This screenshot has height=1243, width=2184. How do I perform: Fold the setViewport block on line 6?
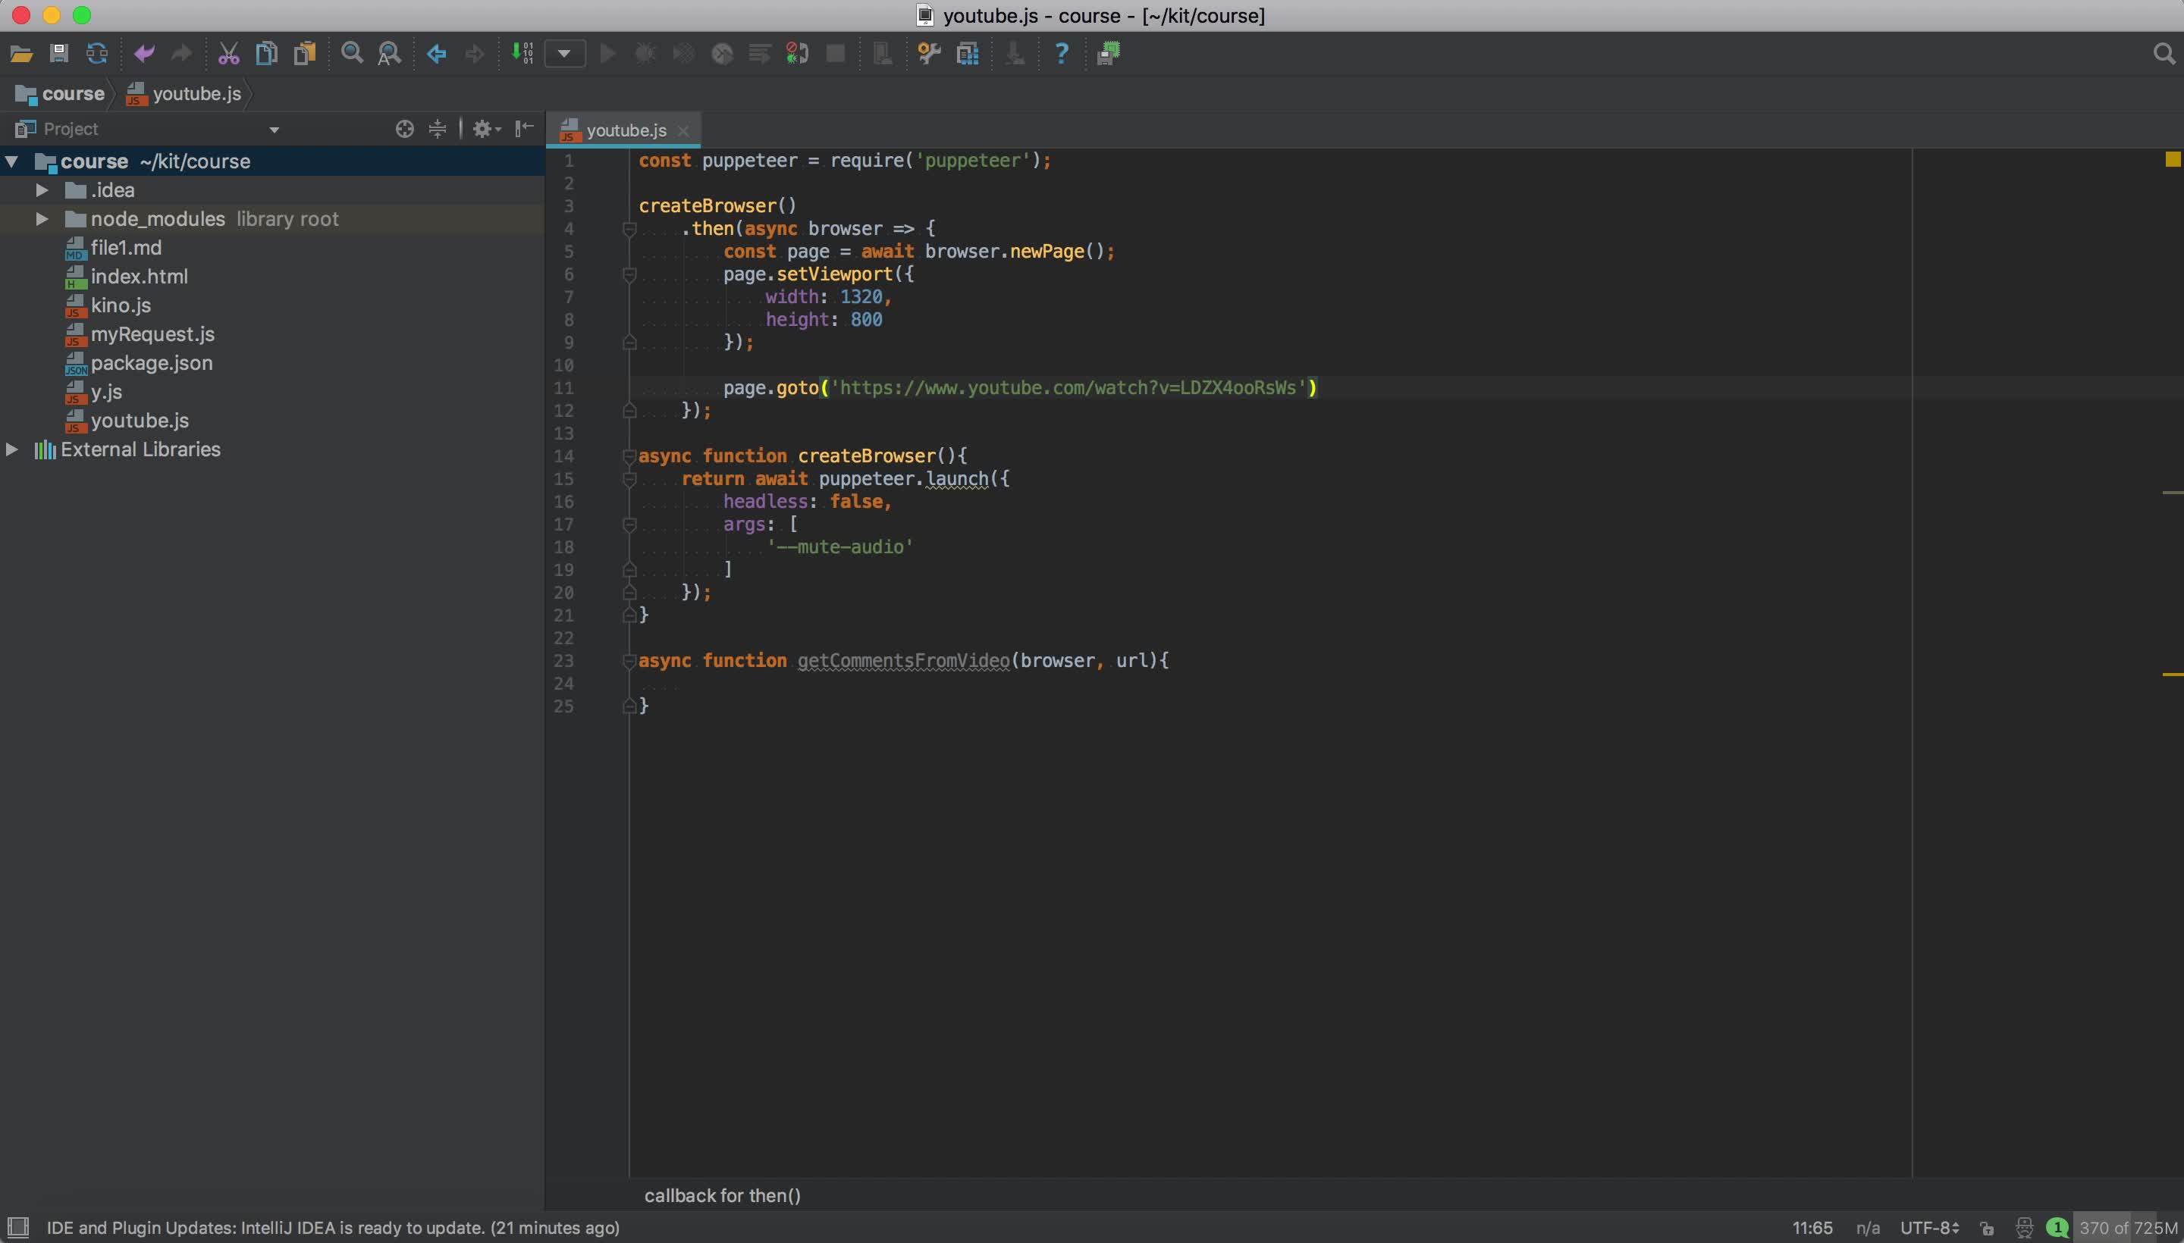[629, 275]
